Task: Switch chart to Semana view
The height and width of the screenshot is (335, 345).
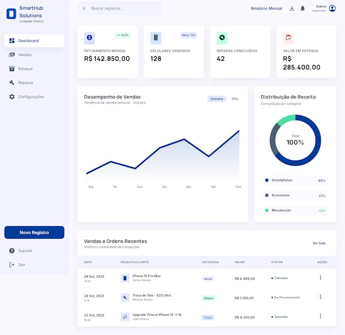Action: pyautogui.click(x=217, y=99)
